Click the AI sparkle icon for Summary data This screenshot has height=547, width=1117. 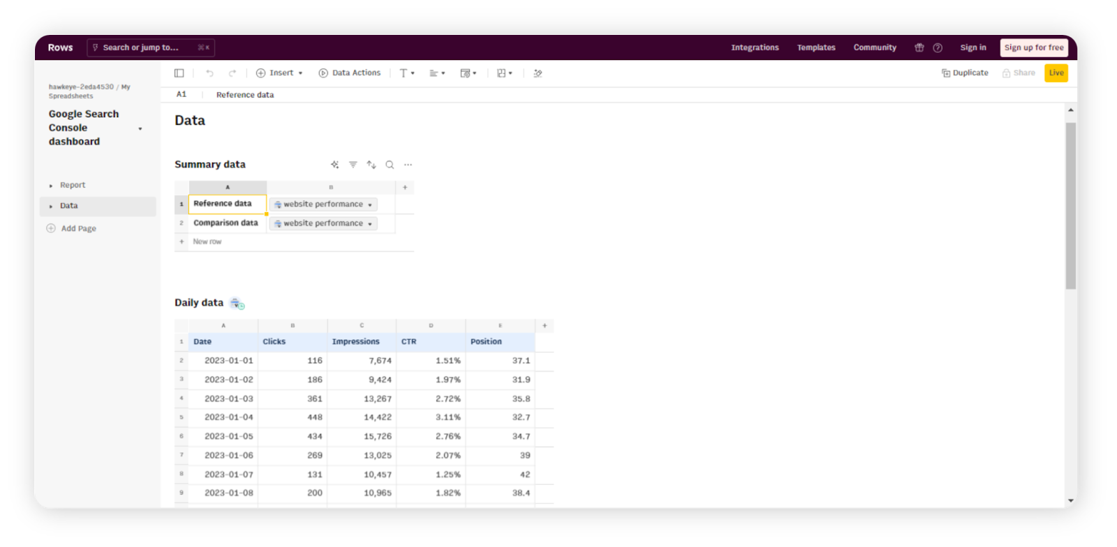pos(334,165)
